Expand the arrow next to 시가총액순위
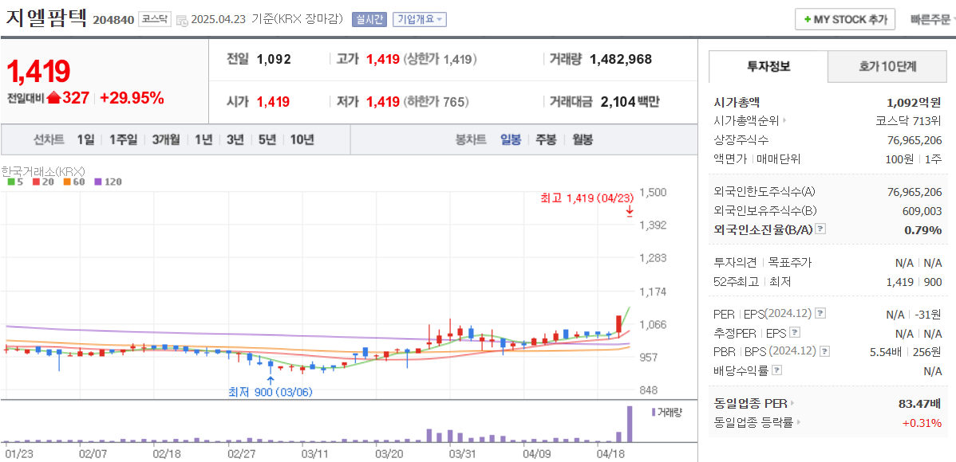Image resolution: width=956 pixels, height=462 pixels. pos(785,120)
